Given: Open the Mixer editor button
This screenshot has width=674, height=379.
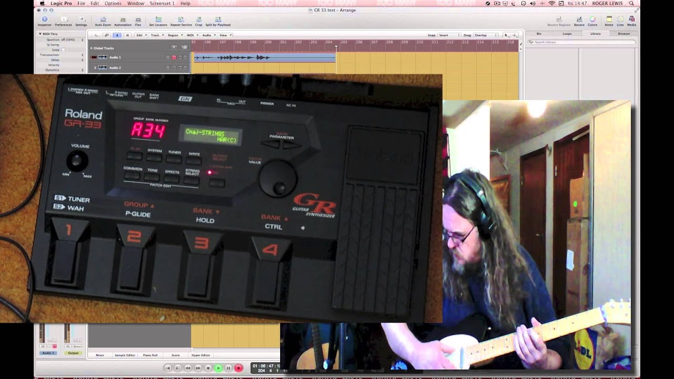Looking at the screenshot, I should [x=100, y=355].
